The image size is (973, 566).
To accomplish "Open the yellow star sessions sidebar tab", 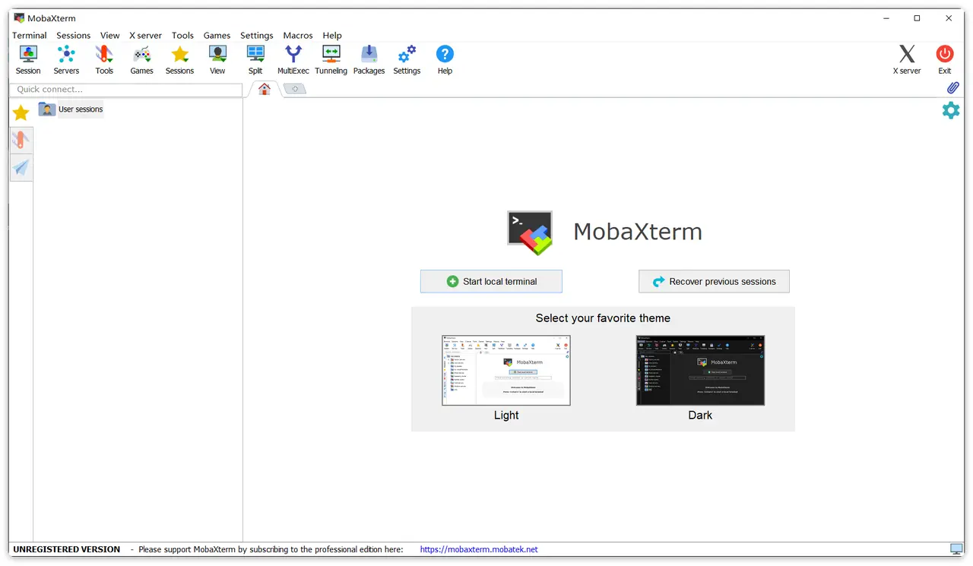I will (21, 113).
